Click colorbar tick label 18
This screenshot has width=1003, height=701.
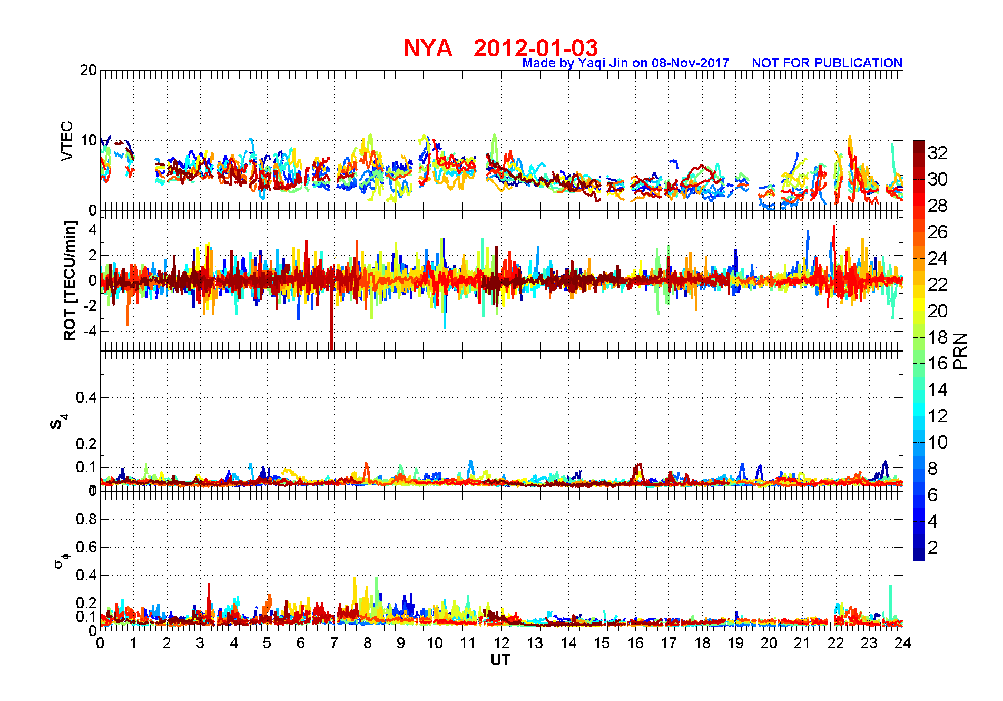(938, 337)
